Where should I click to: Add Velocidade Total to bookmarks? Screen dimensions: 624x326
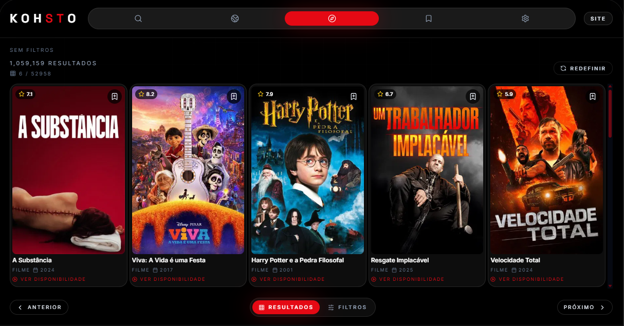point(593,97)
